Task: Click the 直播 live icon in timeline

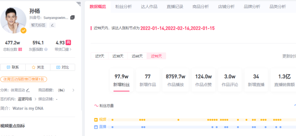Action: (x=96, y=127)
